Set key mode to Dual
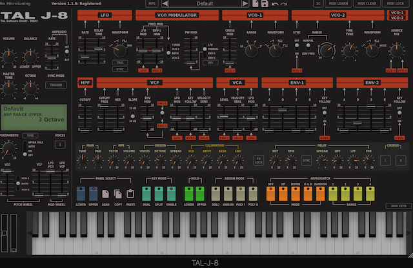The width and height of the screenshot is (413, 268). tap(146, 194)
